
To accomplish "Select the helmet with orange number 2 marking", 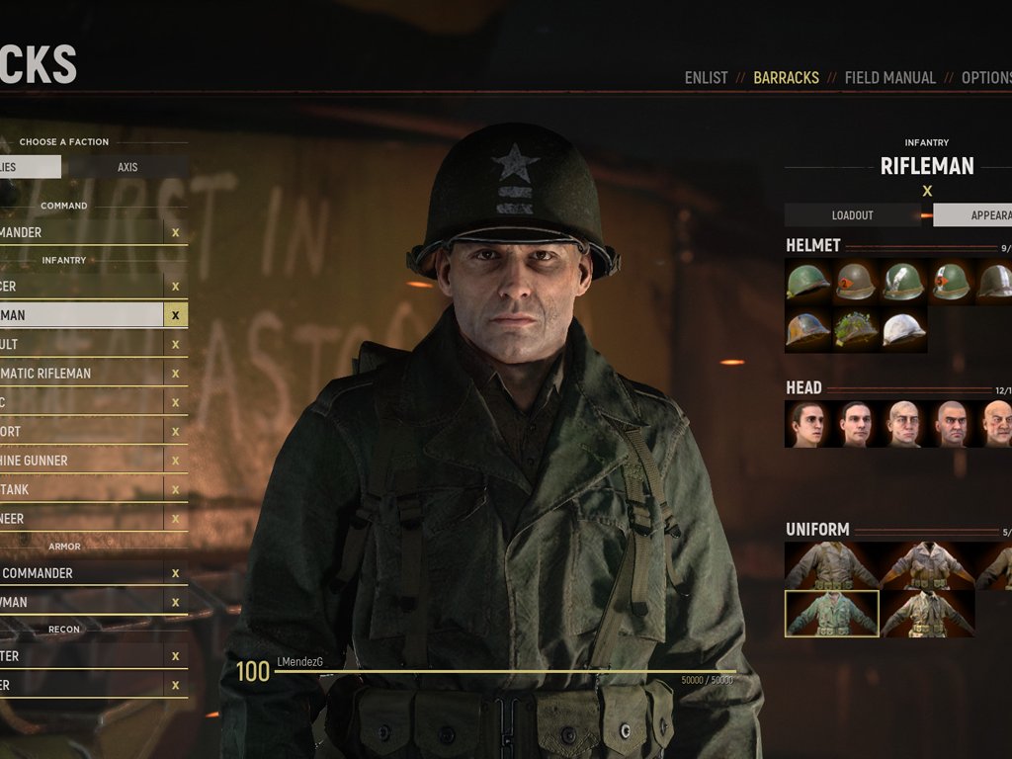I will [855, 282].
